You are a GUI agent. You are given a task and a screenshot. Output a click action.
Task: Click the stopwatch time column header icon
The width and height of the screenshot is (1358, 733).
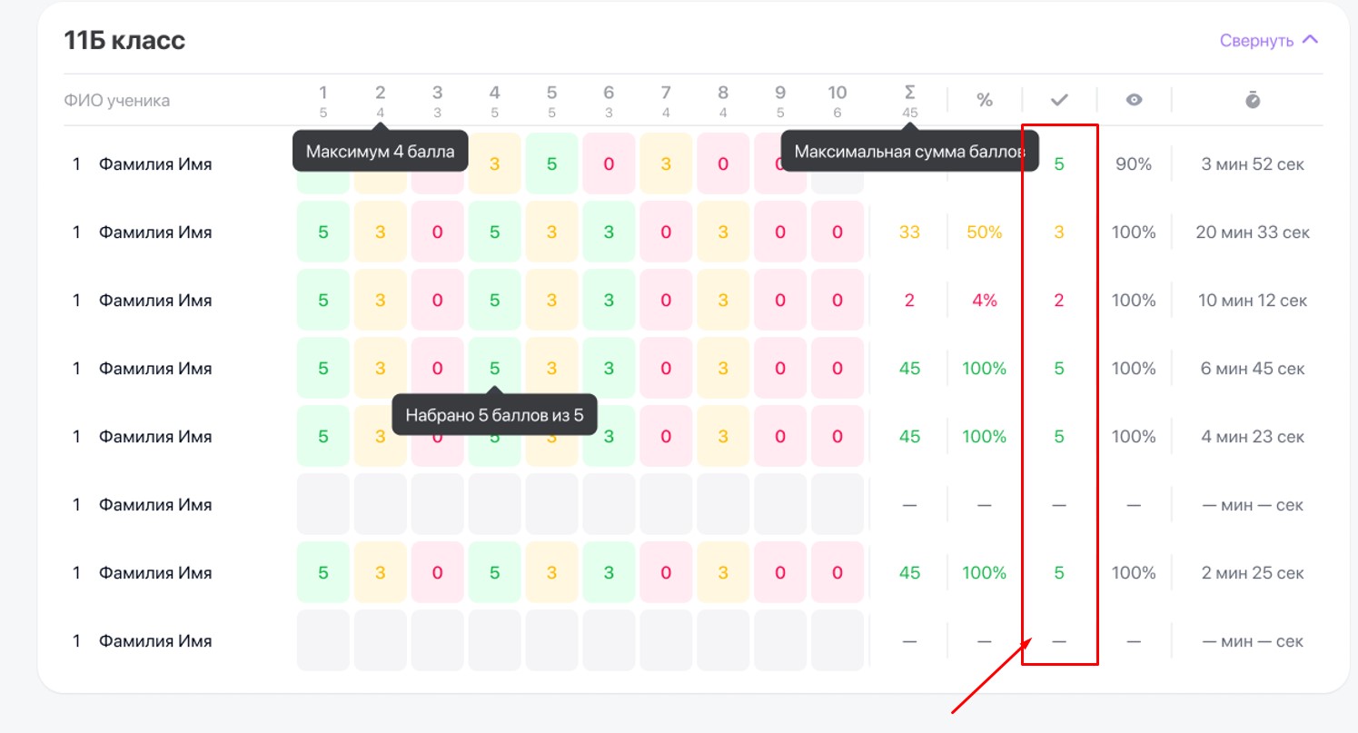[x=1253, y=100]
